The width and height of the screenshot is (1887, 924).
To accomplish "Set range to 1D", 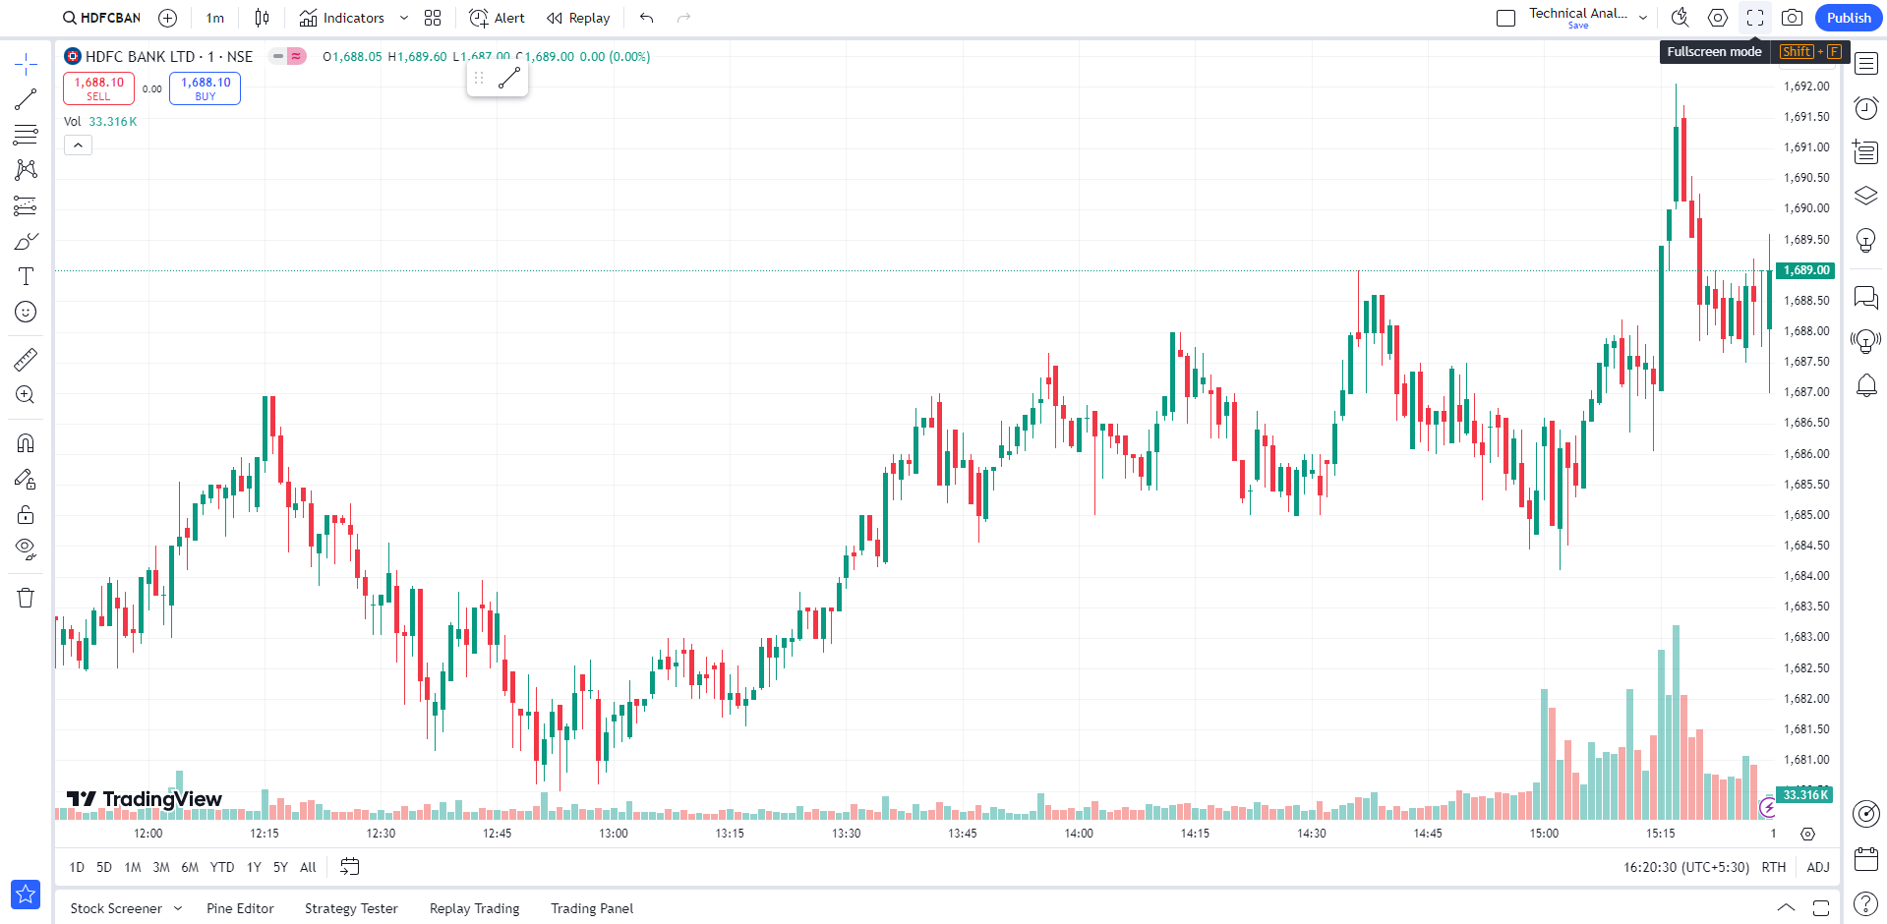I will (77, 867).
